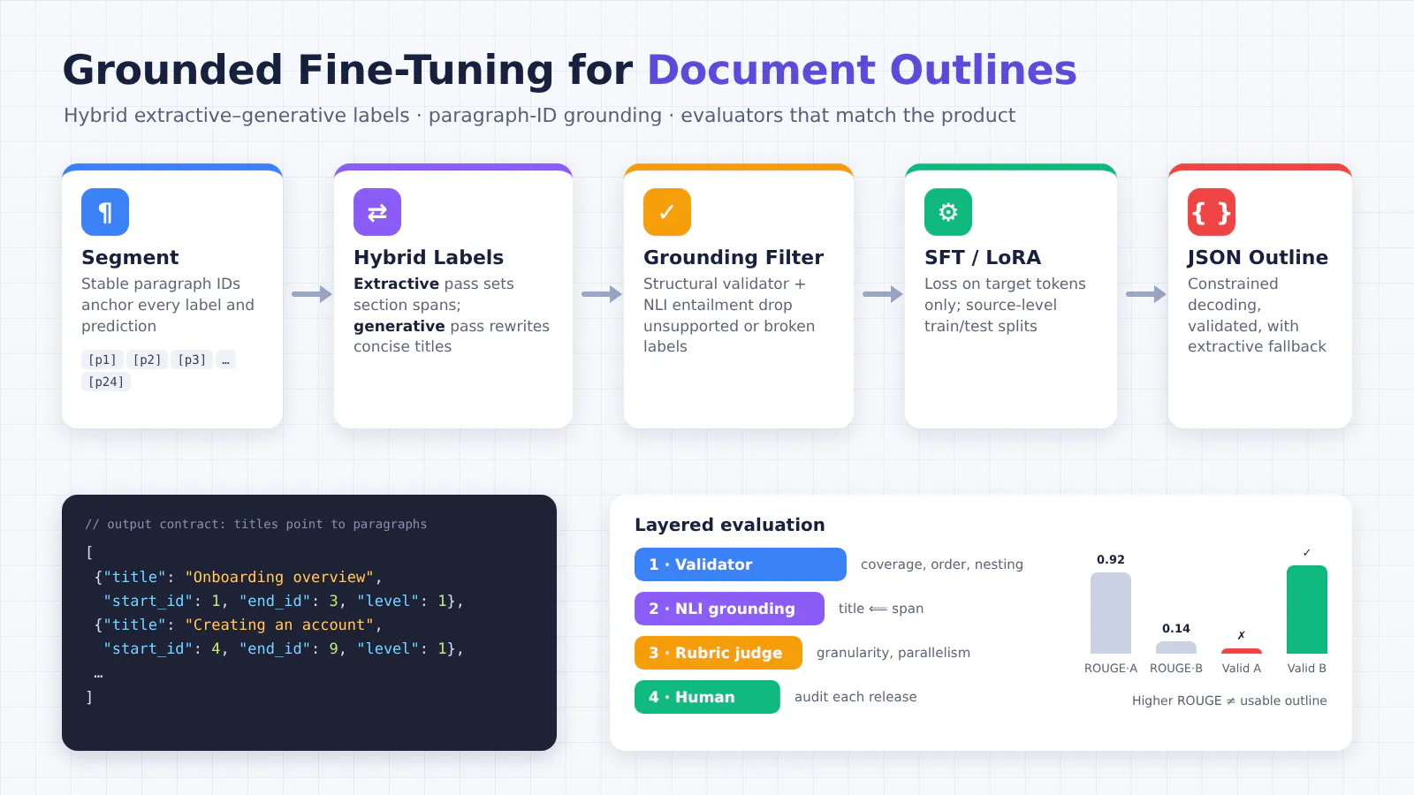Click the ROUGE·A axis label
The height and width of the screenshot is (795, 1414).
[x=1111, y=668]
